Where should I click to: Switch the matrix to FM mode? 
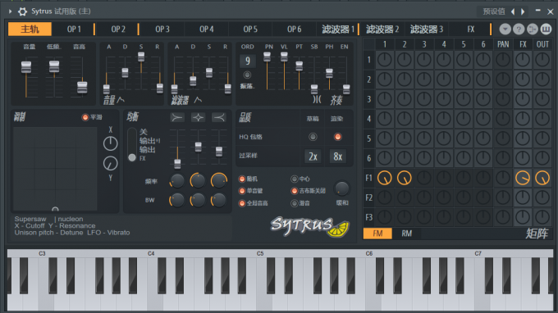377,234
